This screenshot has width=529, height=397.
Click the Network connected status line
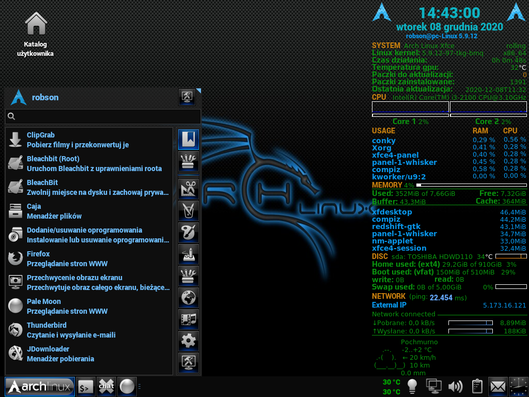[x=403, y=314]
